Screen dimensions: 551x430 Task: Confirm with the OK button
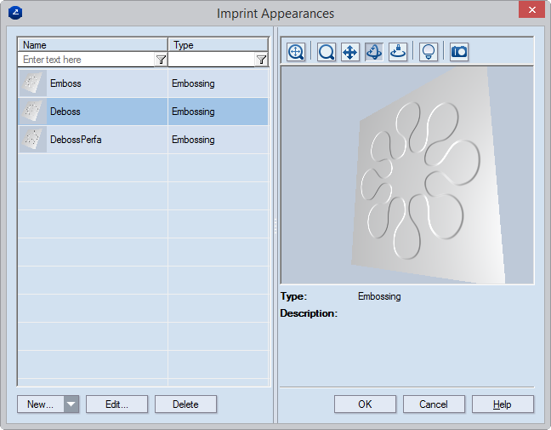(x=365, y=404)
